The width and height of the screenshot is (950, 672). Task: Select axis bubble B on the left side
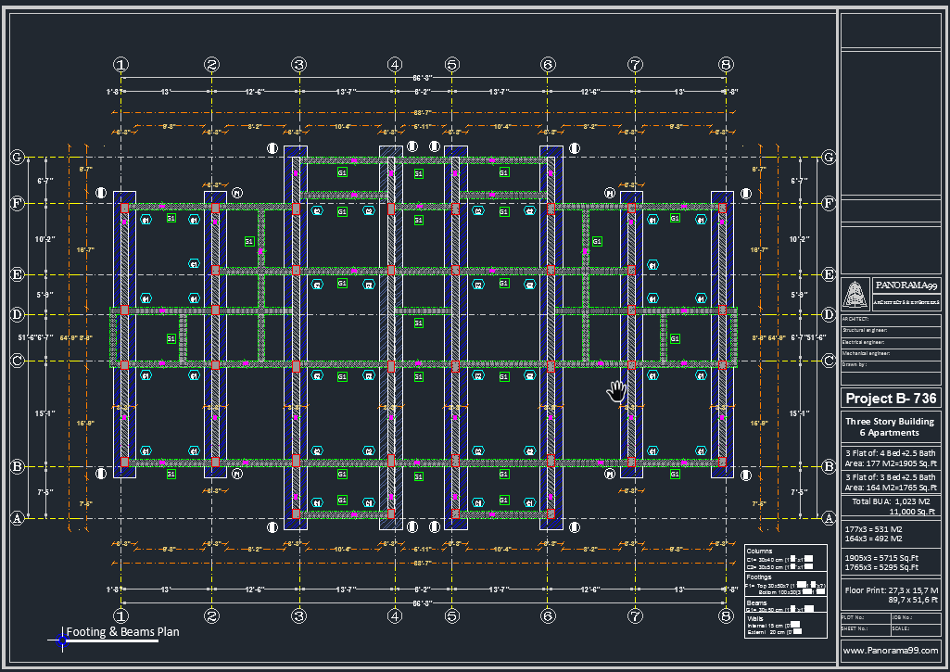click(18, 466)
